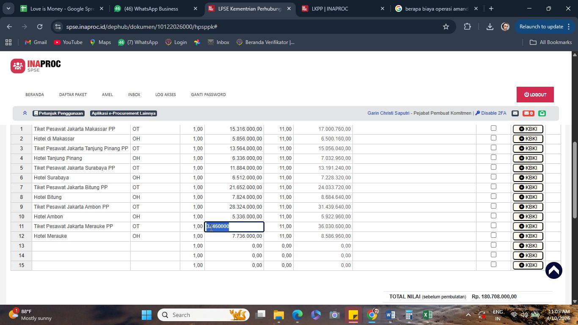Open Chrome downloads icon

tap(490, 27)
